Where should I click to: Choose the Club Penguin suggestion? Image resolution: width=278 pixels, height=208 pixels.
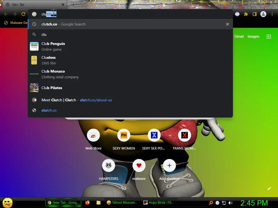point(130,46)
